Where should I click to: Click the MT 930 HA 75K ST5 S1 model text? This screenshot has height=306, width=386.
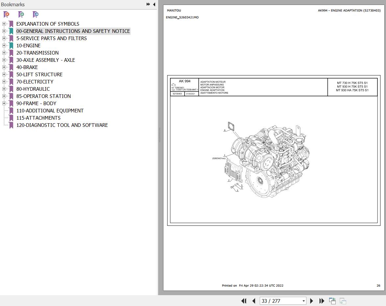click(x=352, y=90)
